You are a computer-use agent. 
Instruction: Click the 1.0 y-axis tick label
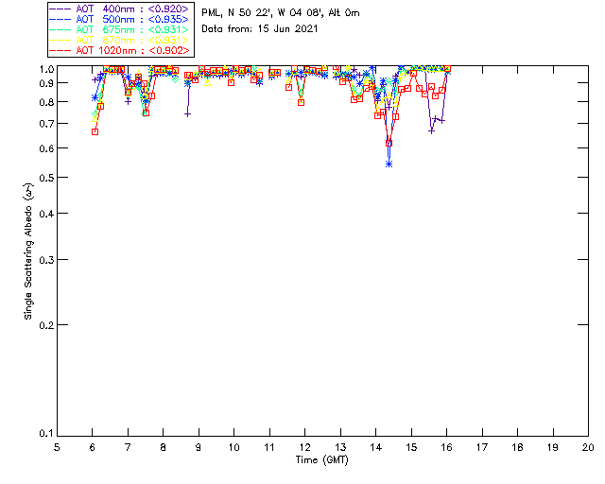[x=46, y=69]
